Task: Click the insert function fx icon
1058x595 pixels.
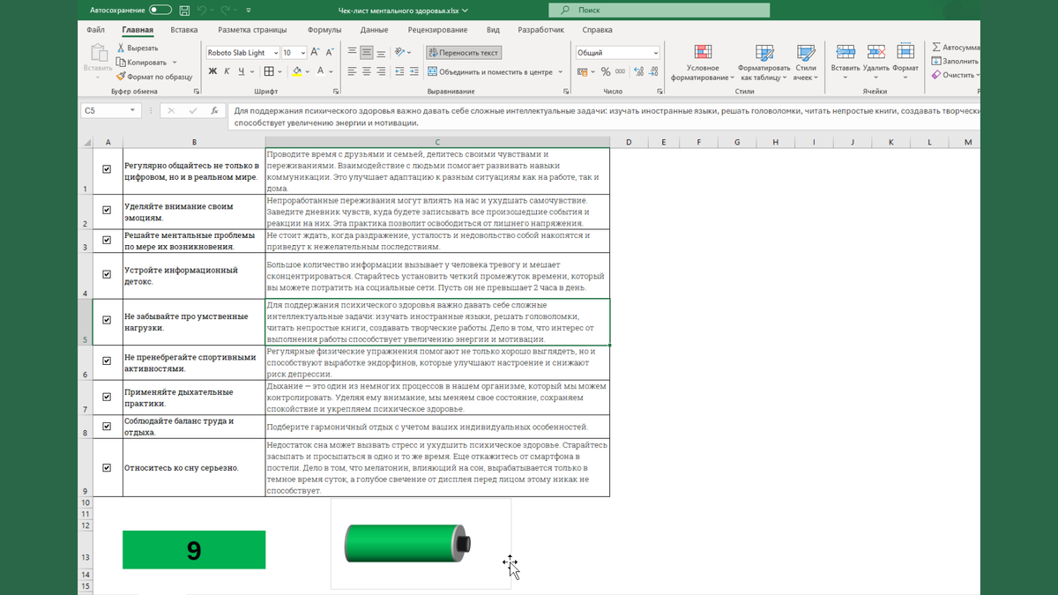Action: [x=214, y=111]
